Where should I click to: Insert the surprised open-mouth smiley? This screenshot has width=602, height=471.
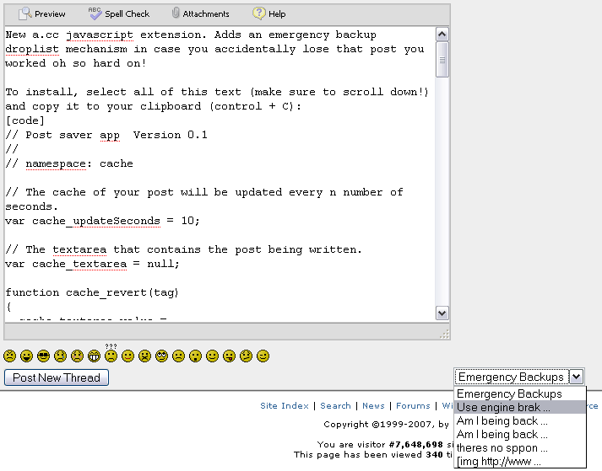(195, 356)
